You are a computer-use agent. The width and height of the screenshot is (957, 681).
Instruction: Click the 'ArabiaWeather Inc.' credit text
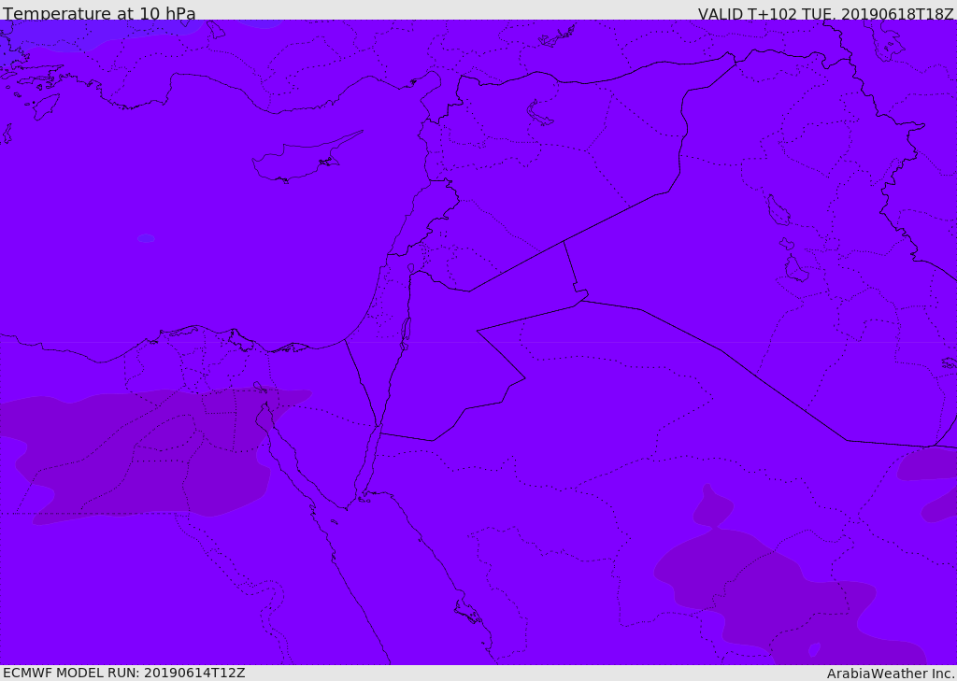891,674
